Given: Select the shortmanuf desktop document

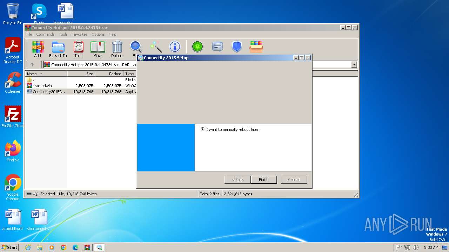Looking at the screenshot, I should click(39, 220).
